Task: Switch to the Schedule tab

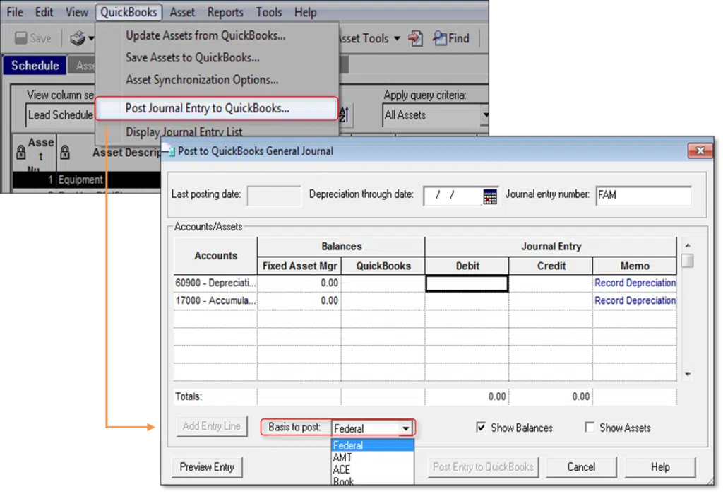Action: tap(35, 66)
